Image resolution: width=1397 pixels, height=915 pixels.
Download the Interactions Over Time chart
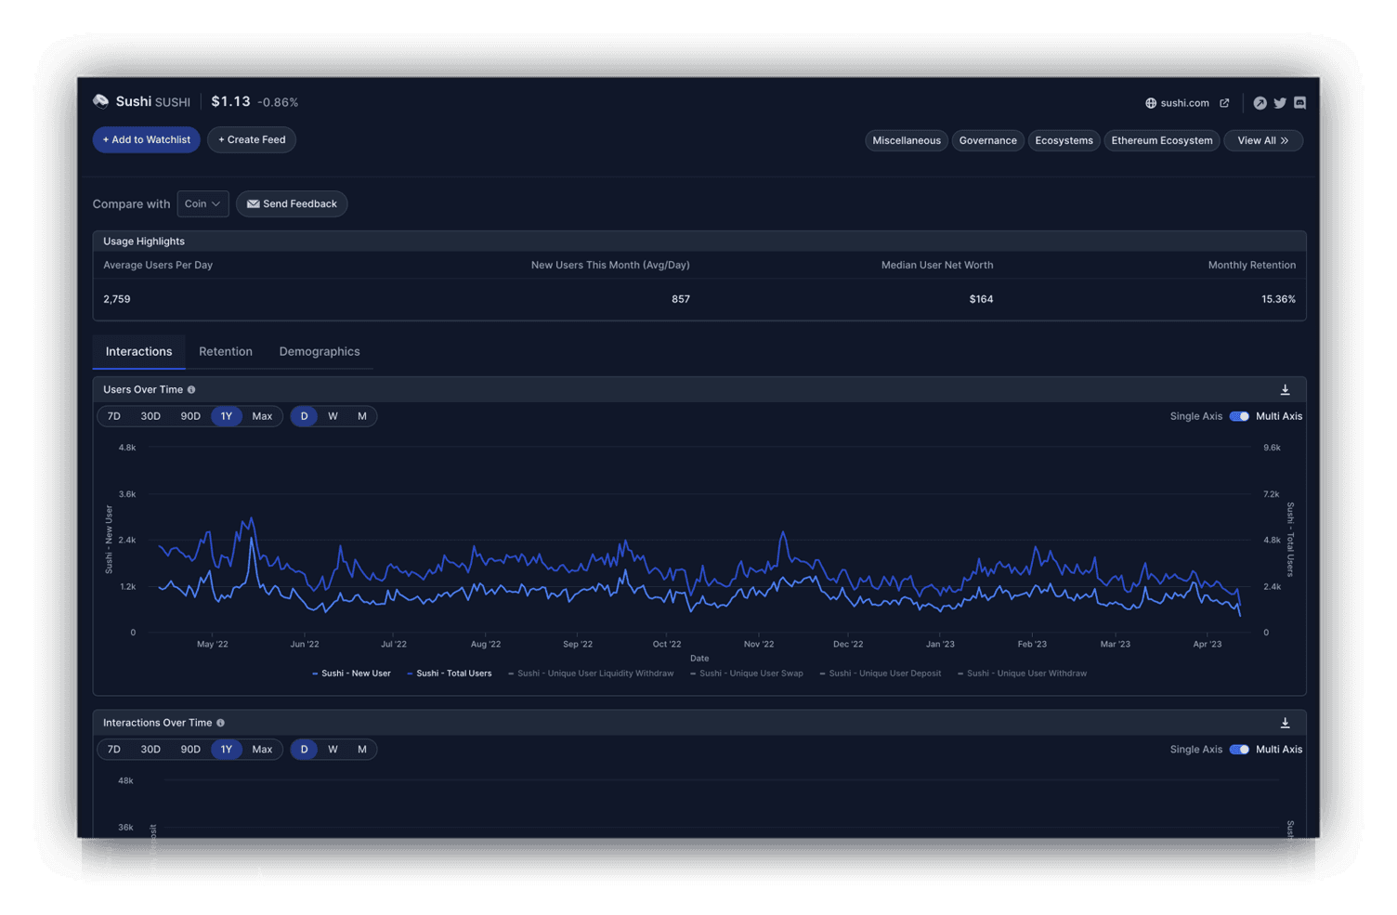[x=1286, y=723]
